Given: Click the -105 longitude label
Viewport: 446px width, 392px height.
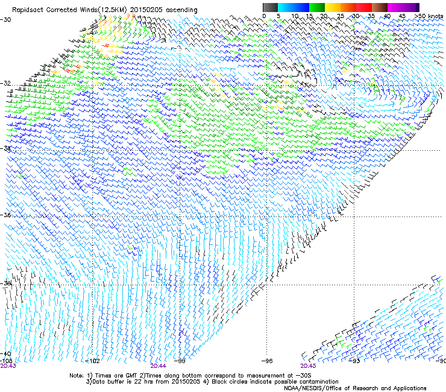Looking at the screenshot, I should 6,361.
